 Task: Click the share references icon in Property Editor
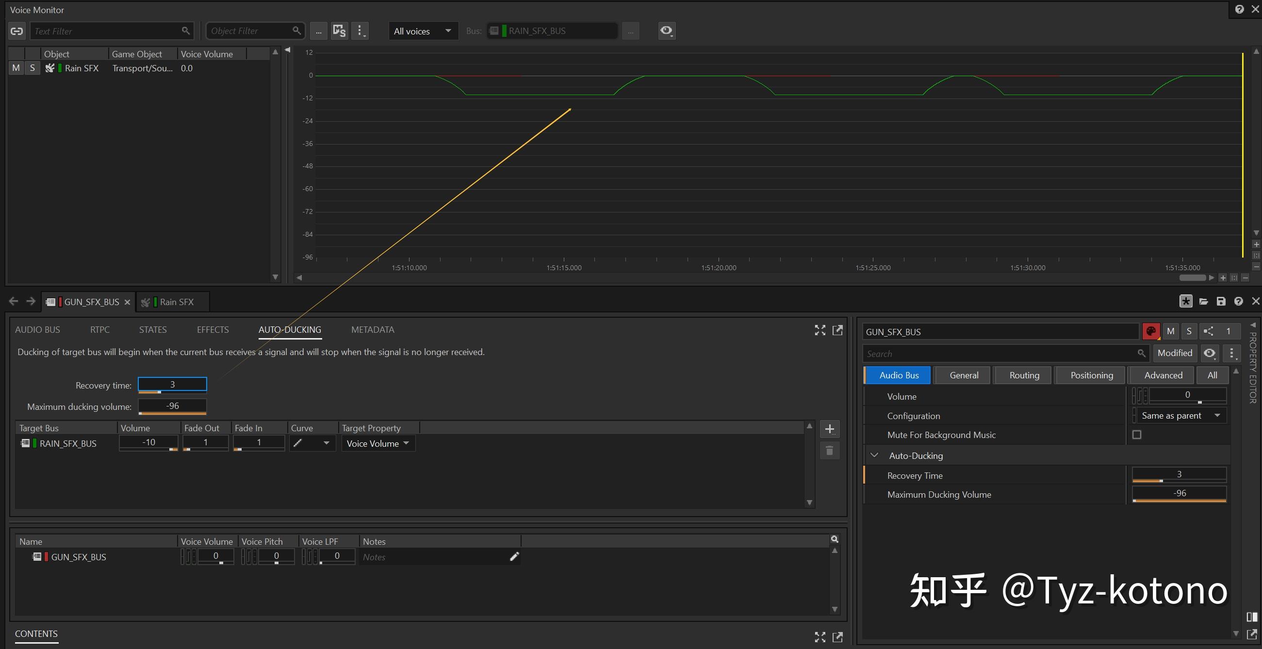point(1208,332)
